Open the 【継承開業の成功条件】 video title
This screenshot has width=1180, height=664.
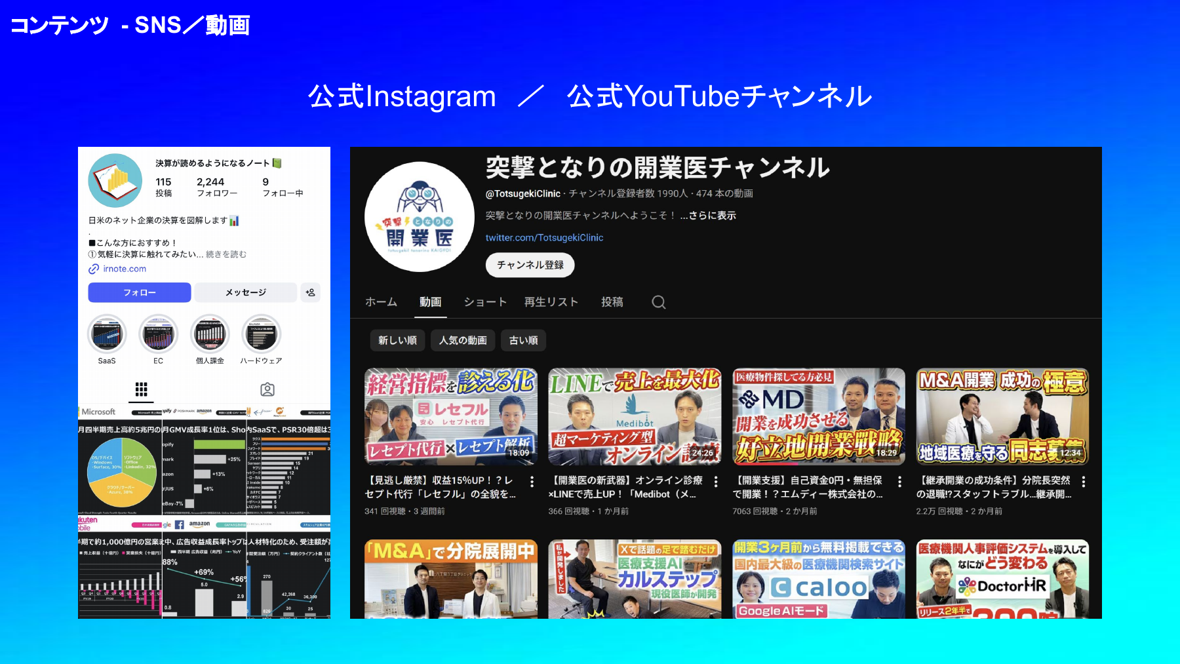click(x=994, y=487)
